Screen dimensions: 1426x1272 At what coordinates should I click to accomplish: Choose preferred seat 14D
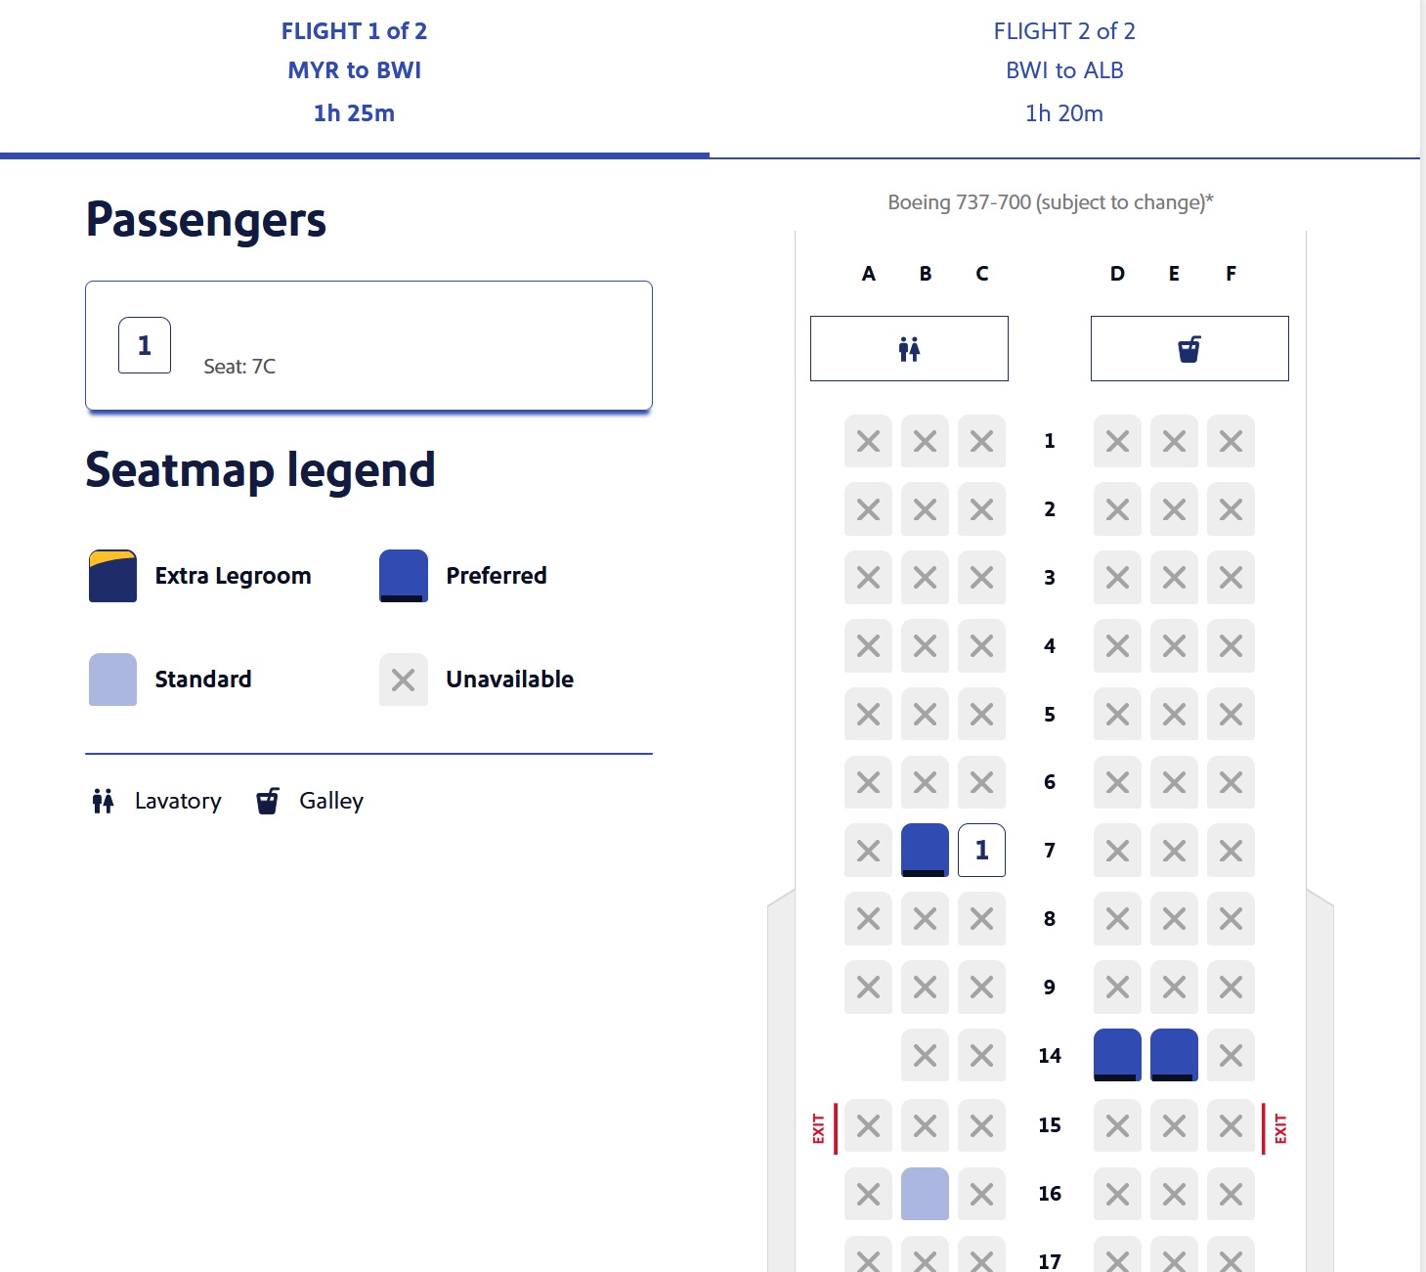[x=1117, y=1055]
